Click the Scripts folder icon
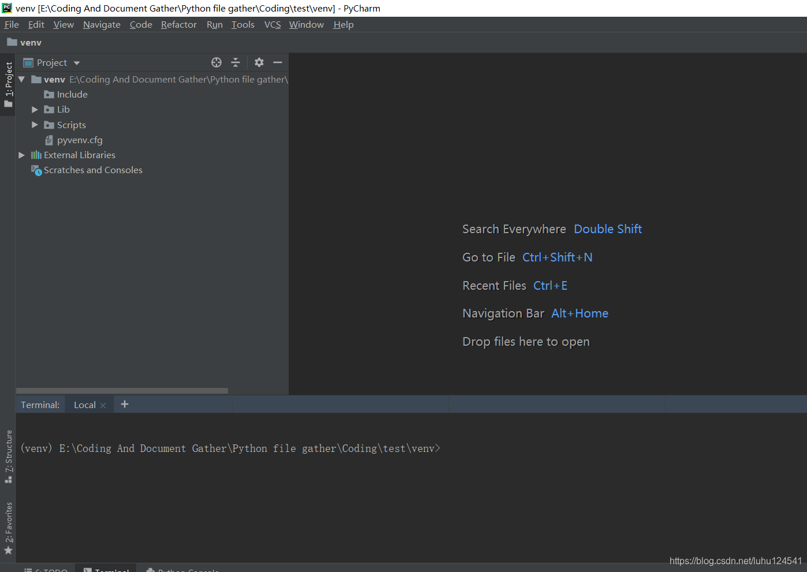Viewport: 807px width, 572px height. (x=49, y=125)
